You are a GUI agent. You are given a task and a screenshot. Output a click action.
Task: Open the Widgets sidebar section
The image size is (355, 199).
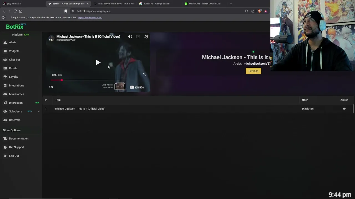[14, 51]
